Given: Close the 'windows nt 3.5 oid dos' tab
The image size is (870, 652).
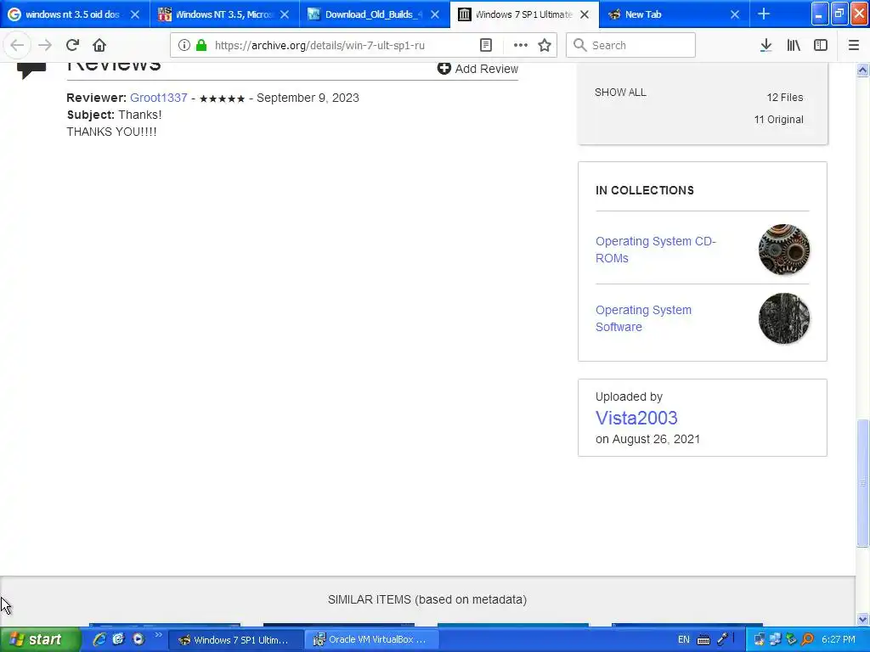Looking at the screenshot, I should [135, 14].
